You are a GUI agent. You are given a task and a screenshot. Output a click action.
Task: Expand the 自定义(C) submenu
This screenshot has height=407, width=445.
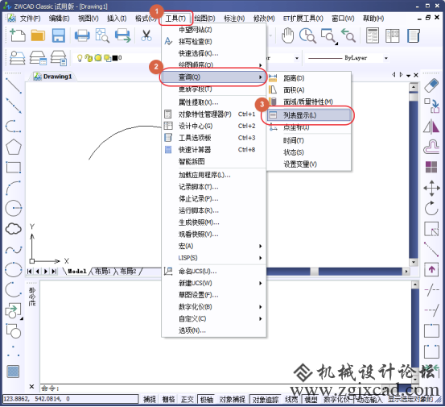click(214, 319)
